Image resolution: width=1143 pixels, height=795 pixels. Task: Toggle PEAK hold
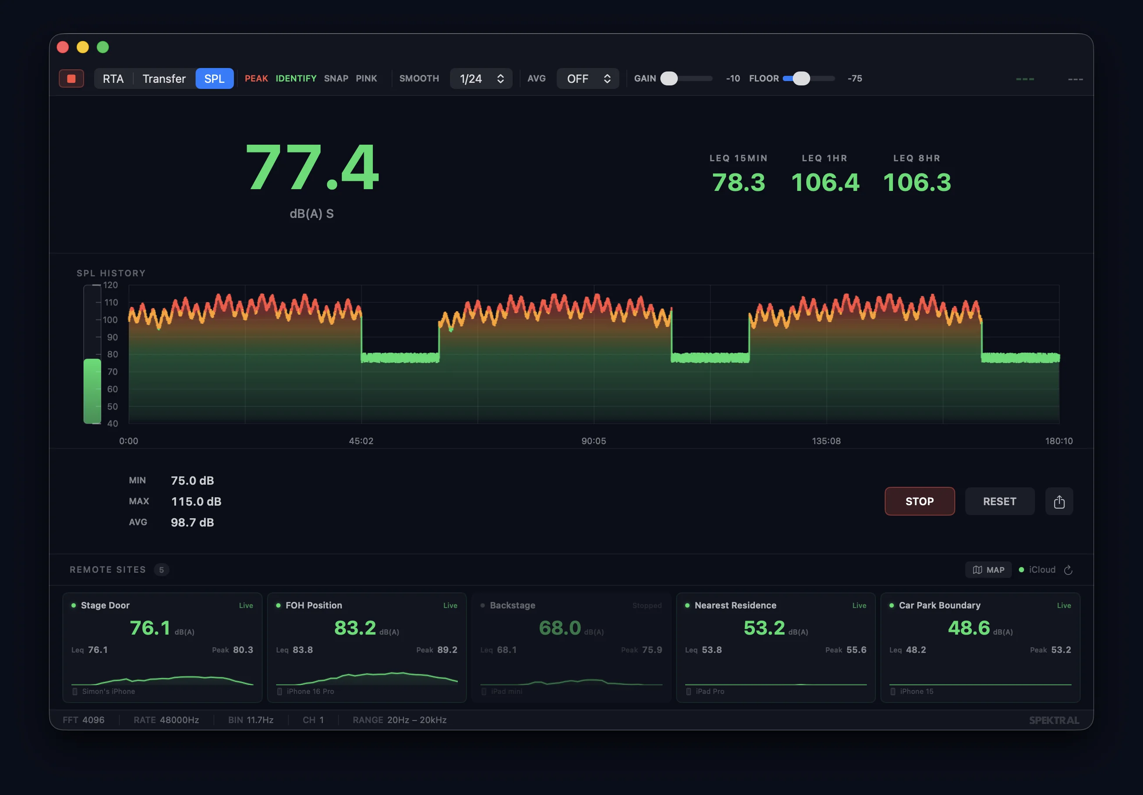pyautogui.click(x=257, y=79)
